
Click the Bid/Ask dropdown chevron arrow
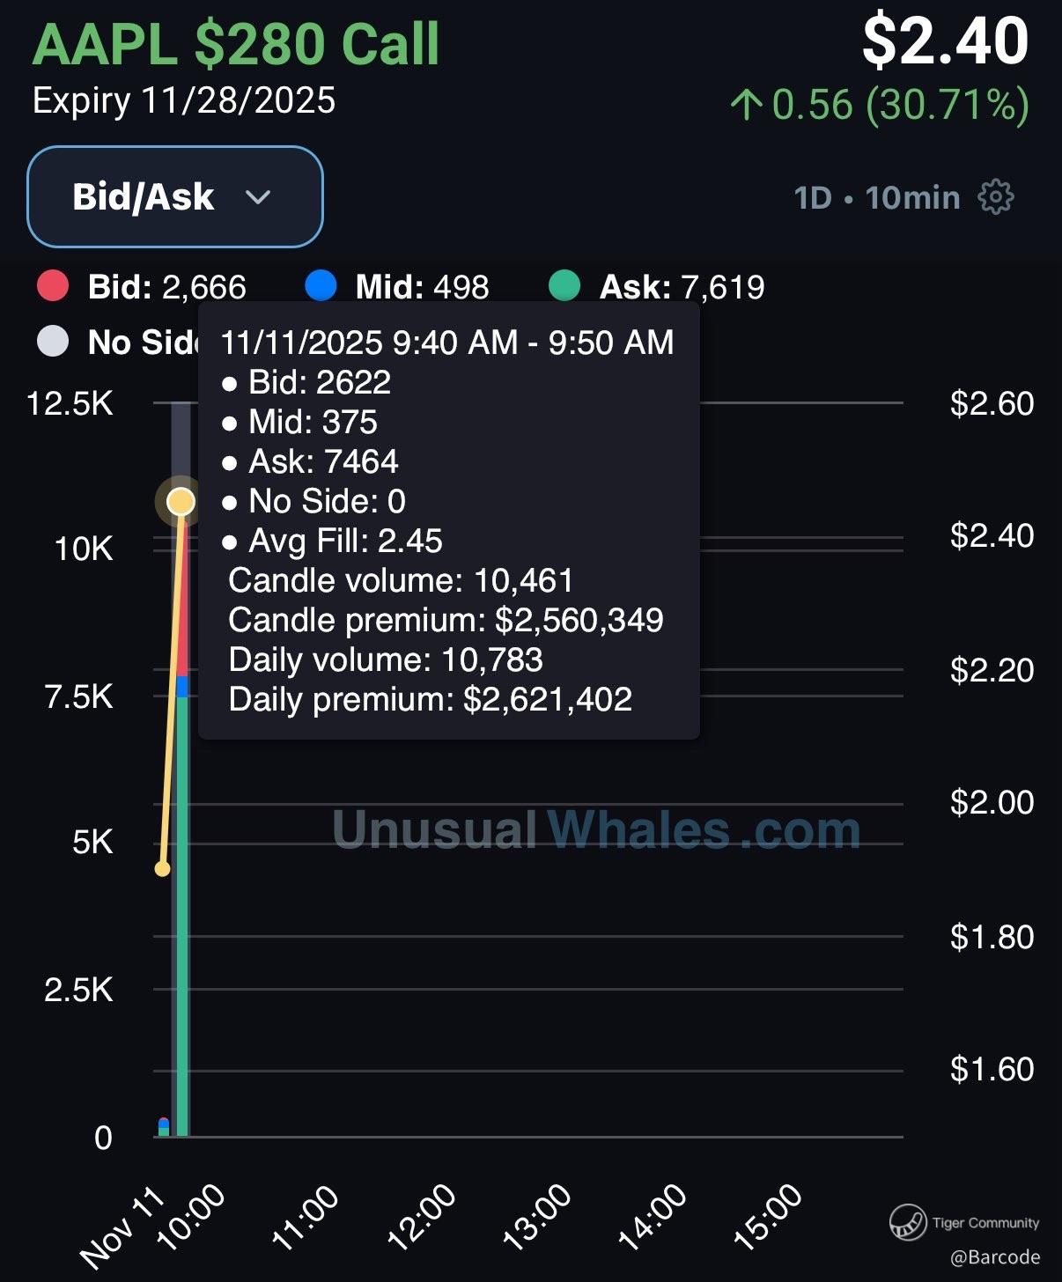coord(258,197)
